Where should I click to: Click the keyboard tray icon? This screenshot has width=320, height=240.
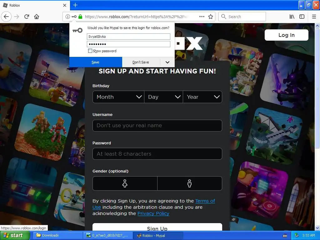[x=285, y=236]
